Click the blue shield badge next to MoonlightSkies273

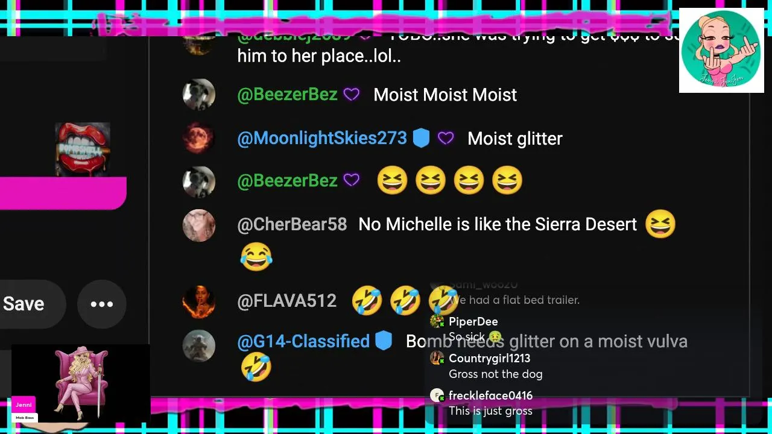click(421, 139)
